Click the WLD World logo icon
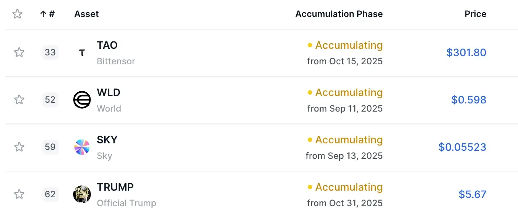This screenshot has width=518, height=218. tap(82, 100)
